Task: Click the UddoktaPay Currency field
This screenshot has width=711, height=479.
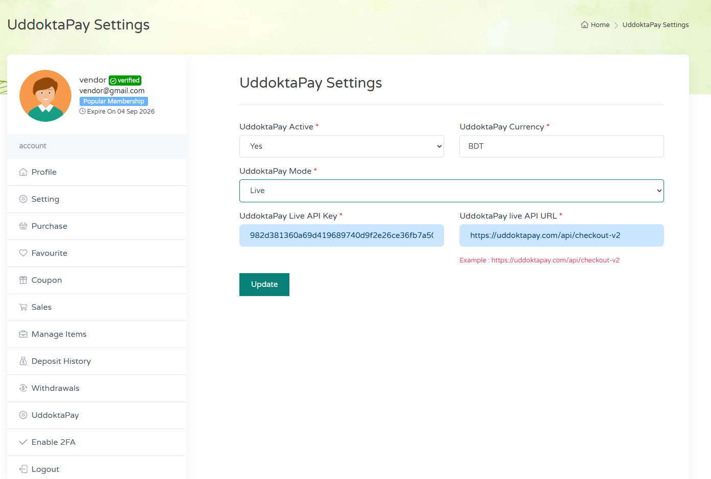Action: tap(561, 146)
